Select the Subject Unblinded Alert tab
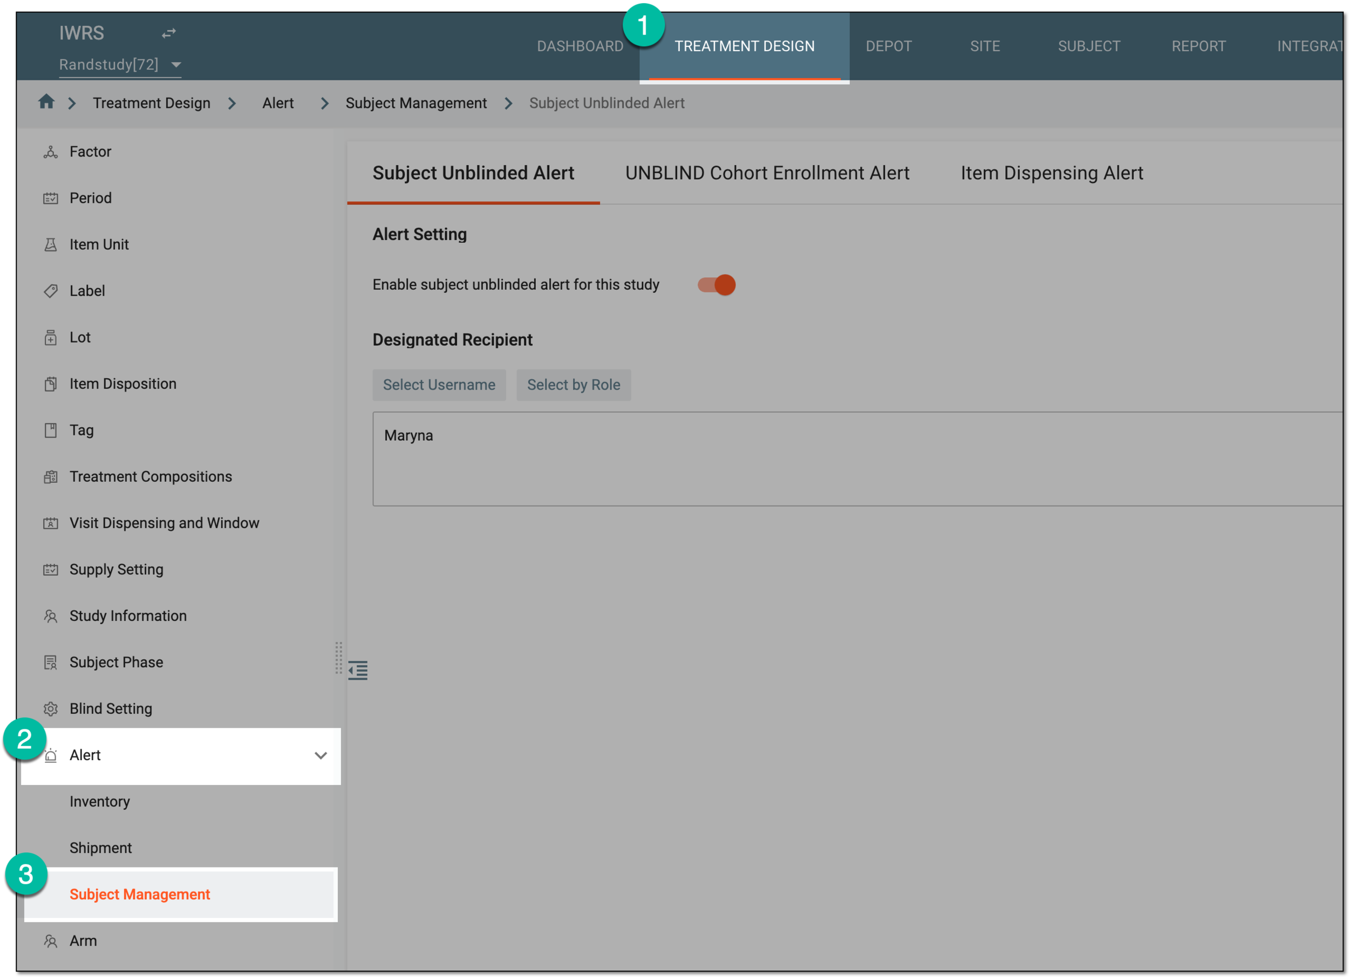 coord(473,173)
